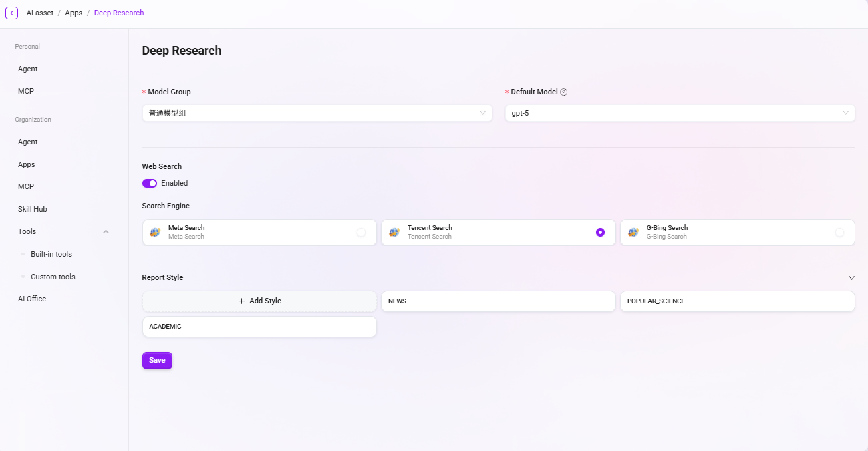The image size is (868, 451).
Task: Open the POPULAR_SCIENCE report style card
Action: [738, 301]
